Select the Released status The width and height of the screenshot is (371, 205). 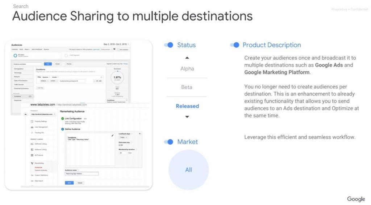[187, 106]
